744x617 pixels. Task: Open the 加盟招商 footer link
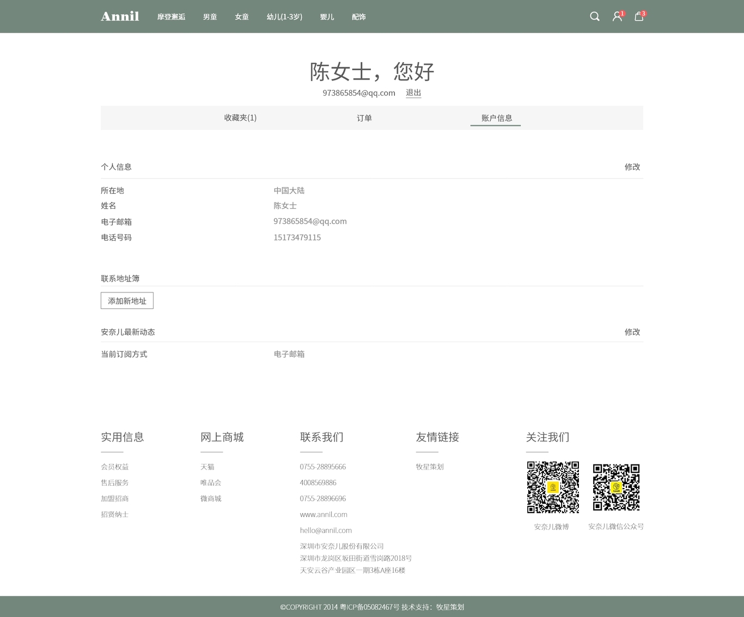coord(115,498)
